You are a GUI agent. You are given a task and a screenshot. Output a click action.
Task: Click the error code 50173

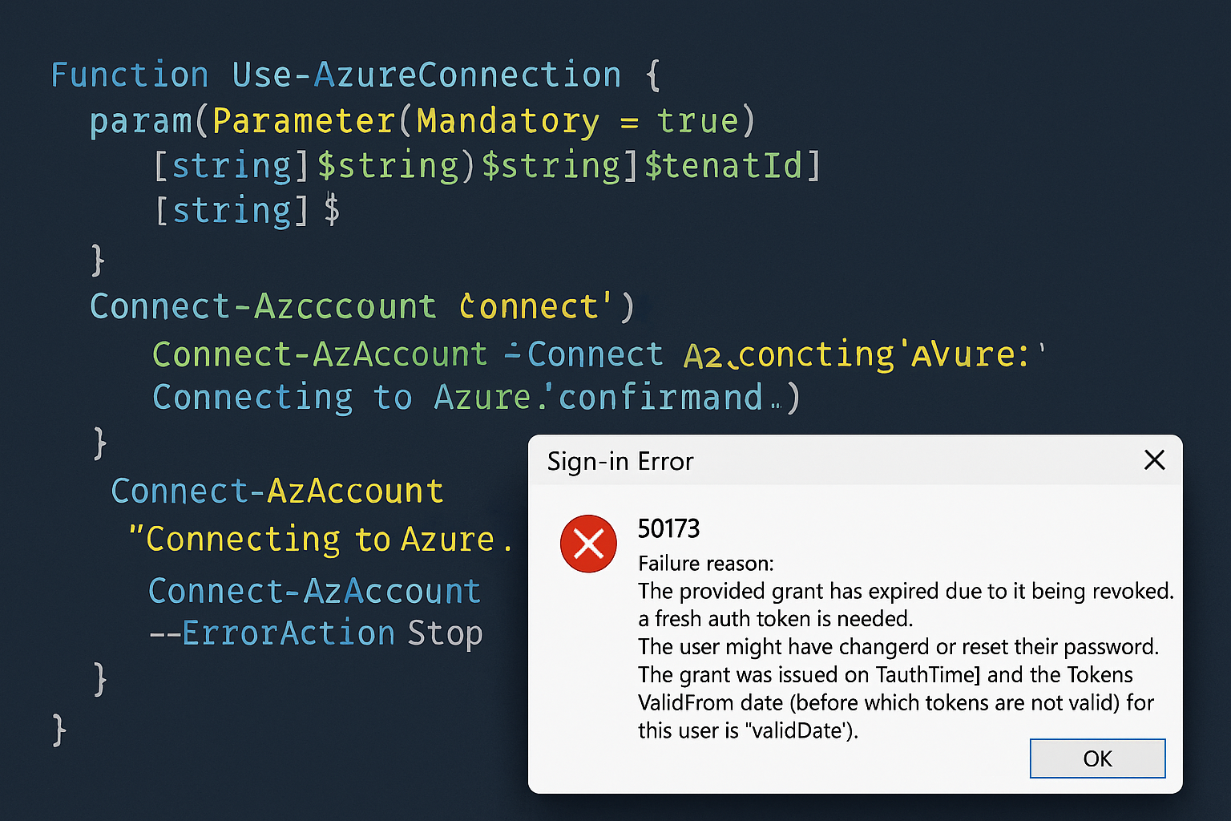[668, 529]
